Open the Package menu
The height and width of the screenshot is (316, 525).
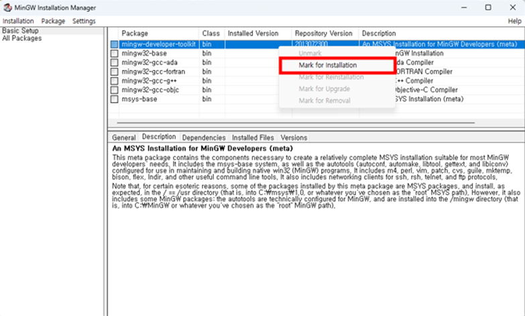click(x=53, y=21)
